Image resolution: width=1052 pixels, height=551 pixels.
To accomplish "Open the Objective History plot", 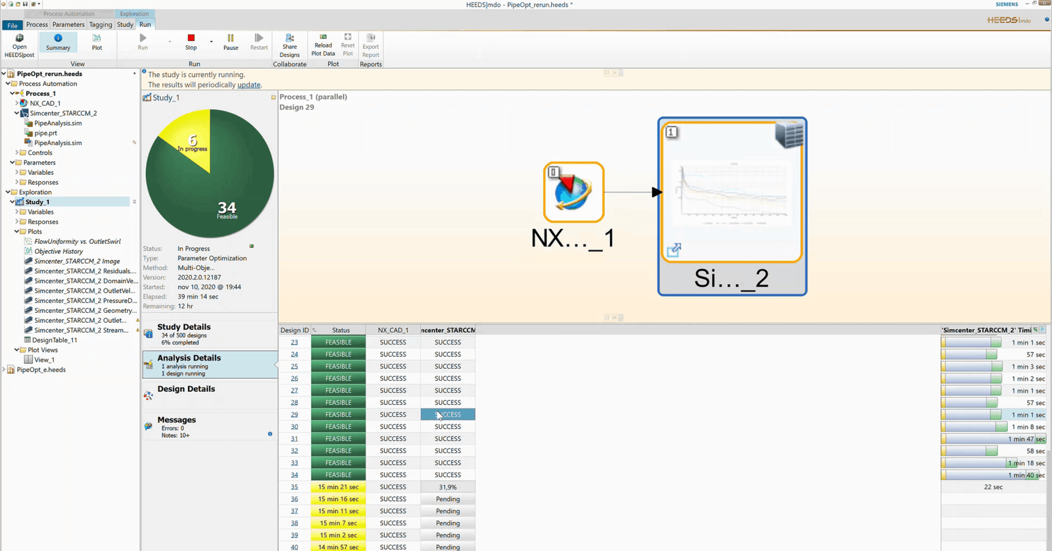I will pos(59,251).
